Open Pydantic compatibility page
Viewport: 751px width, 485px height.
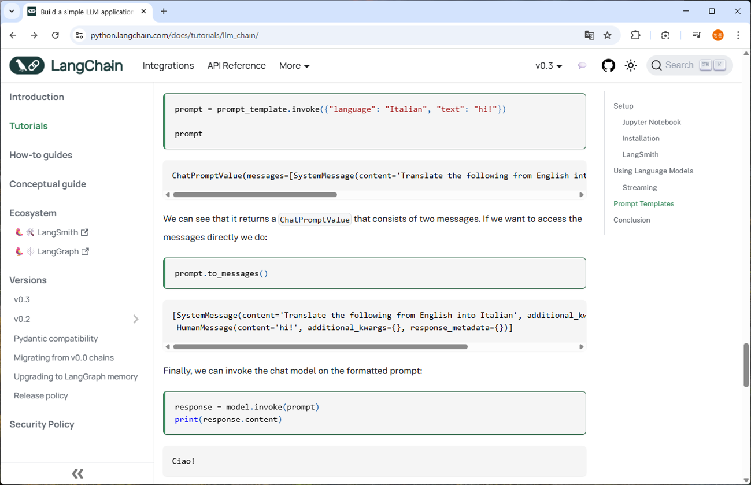[56, 338]
